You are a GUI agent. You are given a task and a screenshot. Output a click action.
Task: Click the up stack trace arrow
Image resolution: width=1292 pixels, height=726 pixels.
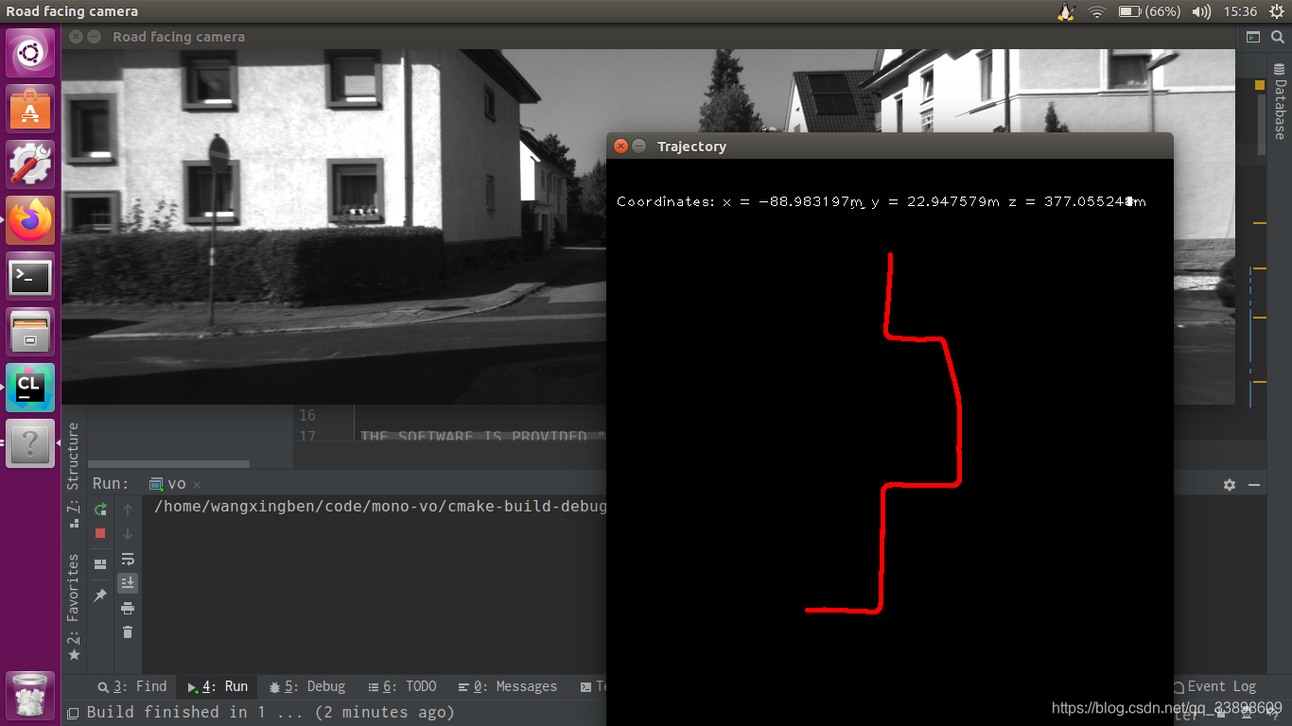[128, 510]
